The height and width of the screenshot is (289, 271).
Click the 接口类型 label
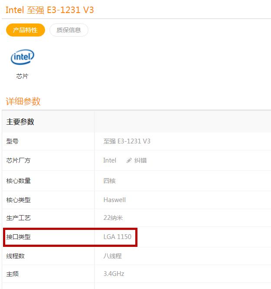click(x=18, y=237)
